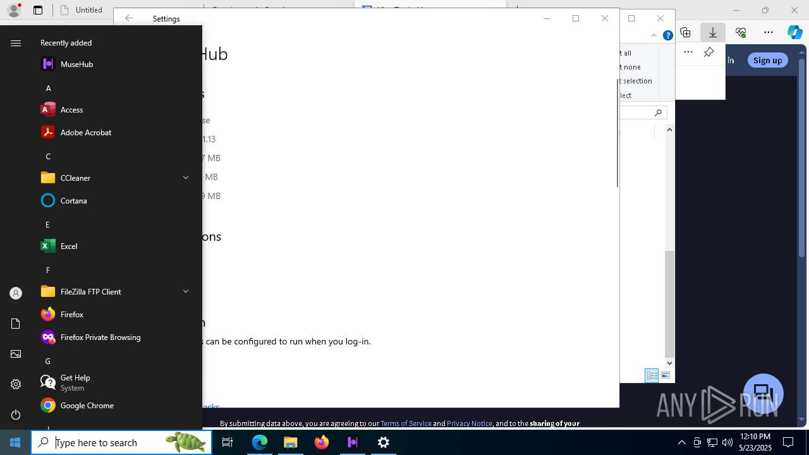Open Settings gear in Start rail

[16, 384]
